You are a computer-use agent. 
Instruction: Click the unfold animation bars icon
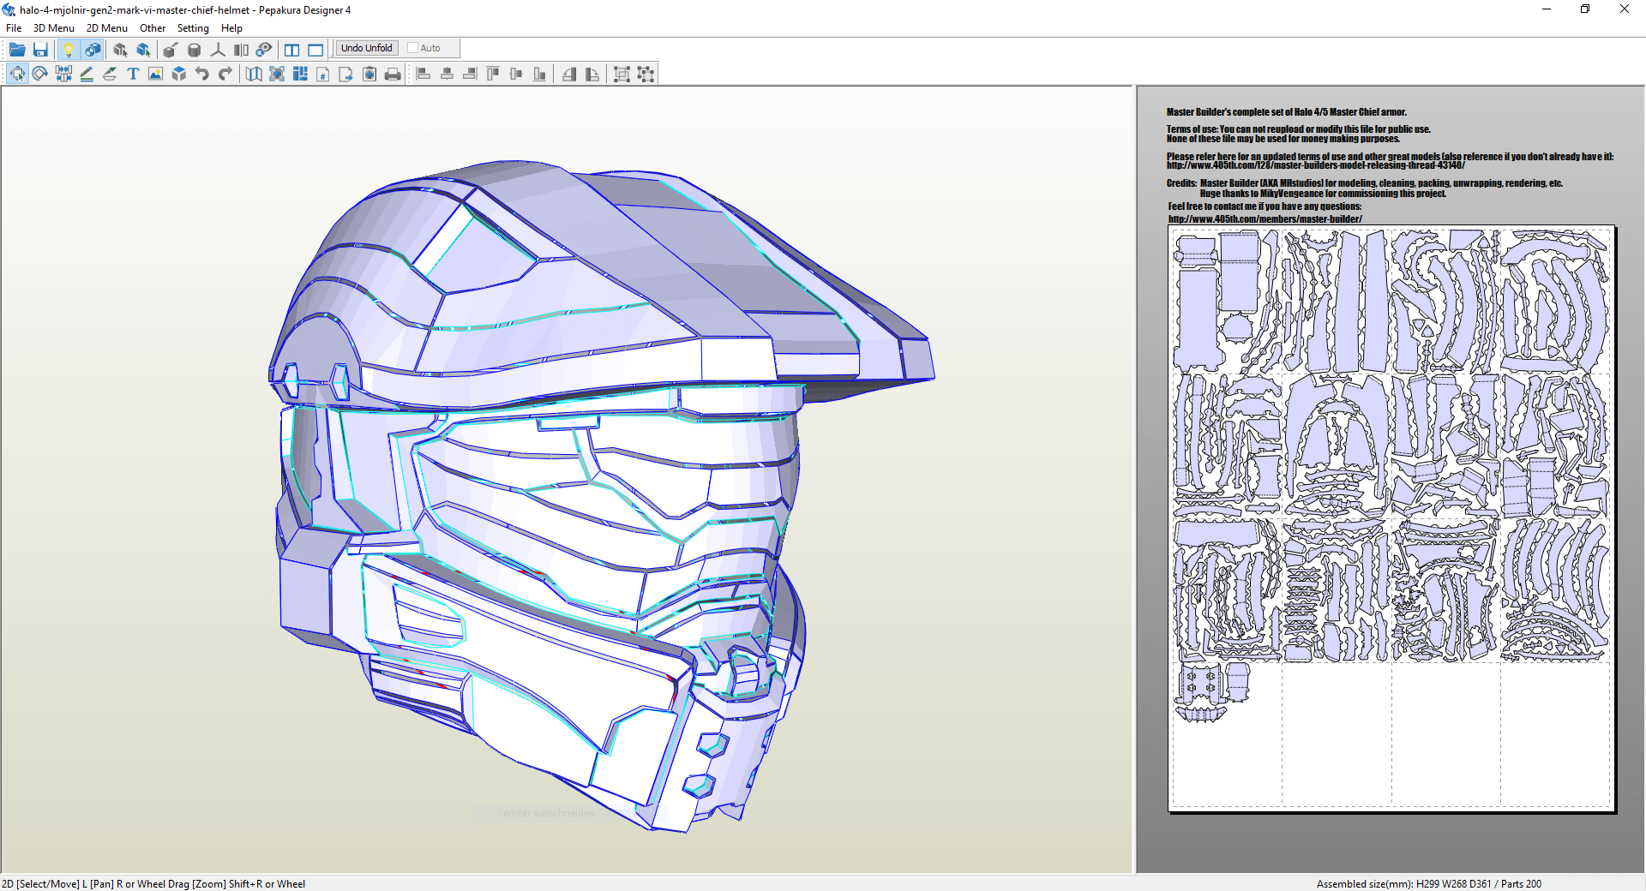point(241,50)
